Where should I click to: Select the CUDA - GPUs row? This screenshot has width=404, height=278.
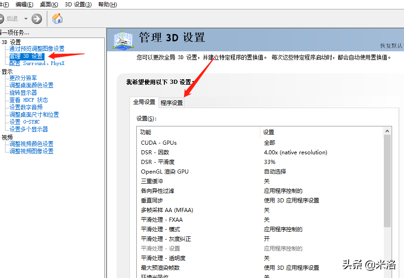260,142
